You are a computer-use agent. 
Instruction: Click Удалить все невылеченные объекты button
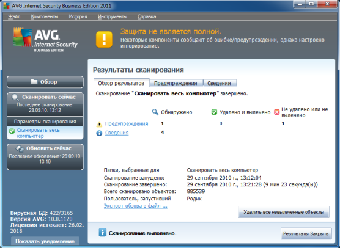click(x=284, y=212)
